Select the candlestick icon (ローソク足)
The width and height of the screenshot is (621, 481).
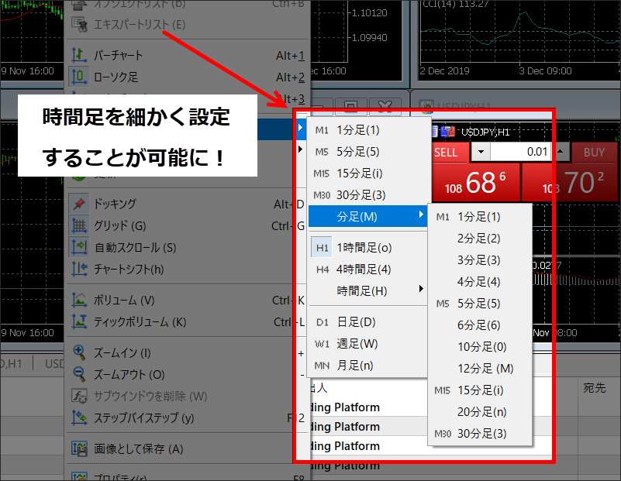(x=79, y=77)
